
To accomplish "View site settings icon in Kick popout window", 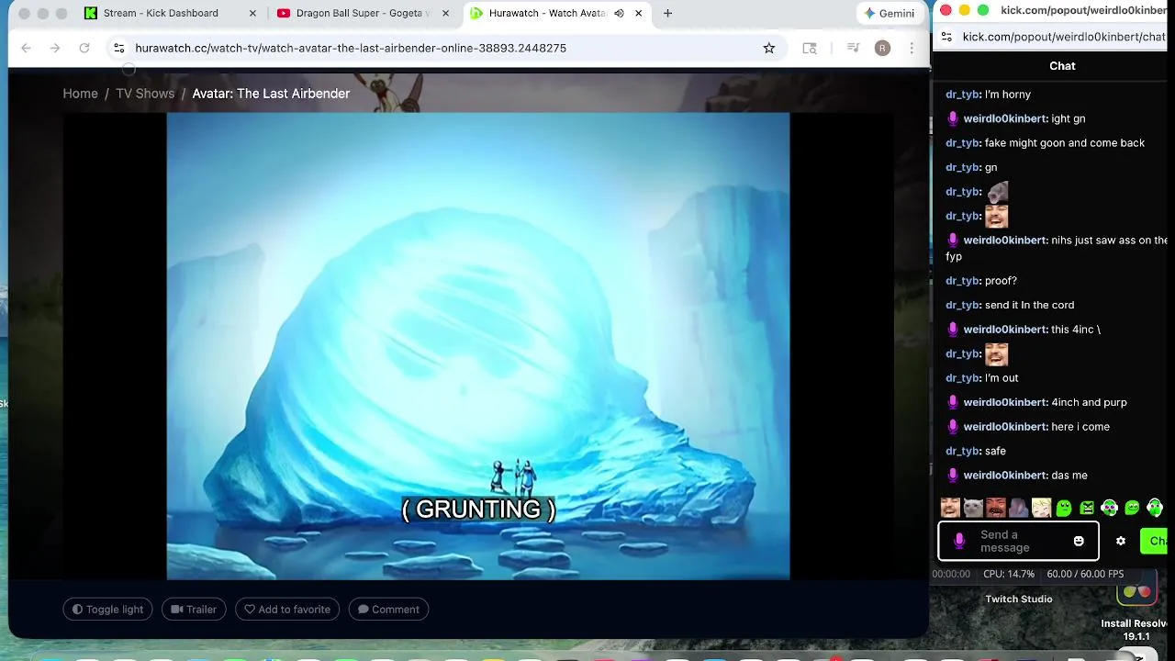I will (x=946, y=37).
